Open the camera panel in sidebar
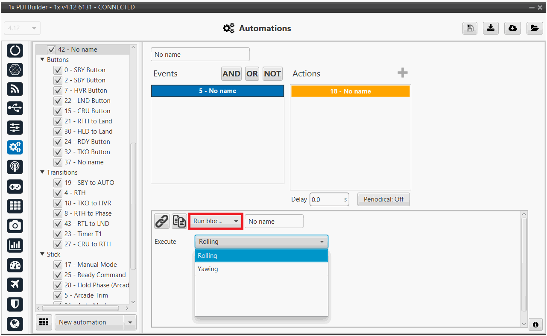This screenshot has height=336, width=547. (15, 225)
